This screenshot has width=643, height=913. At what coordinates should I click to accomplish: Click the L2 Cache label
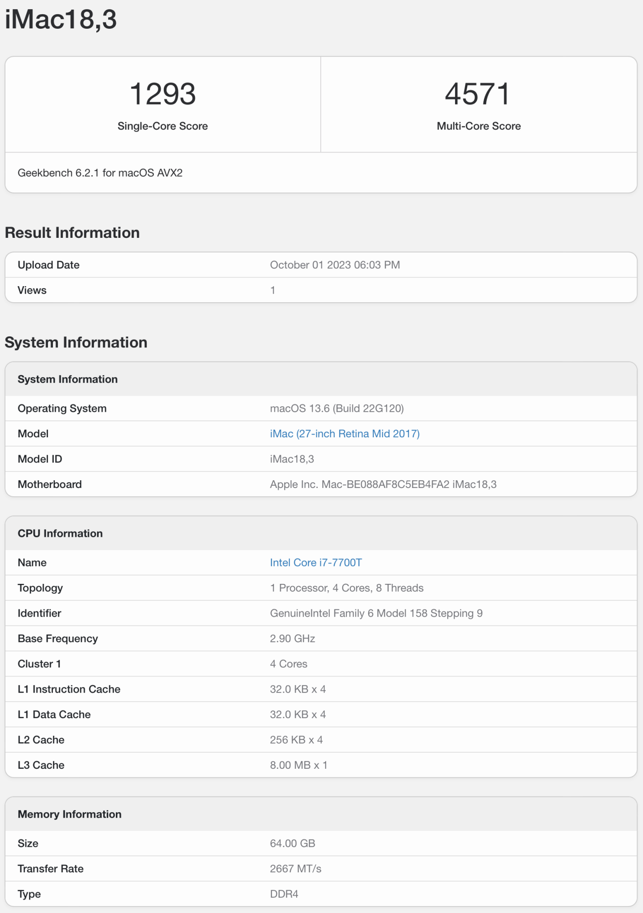[x=41, y=740]
